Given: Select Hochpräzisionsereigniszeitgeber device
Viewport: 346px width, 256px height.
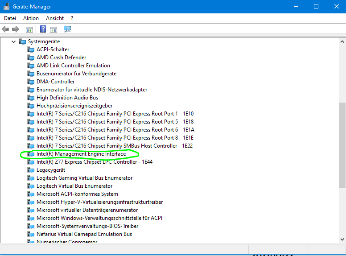Looking at the screenshot, I should tap(74, 106).
